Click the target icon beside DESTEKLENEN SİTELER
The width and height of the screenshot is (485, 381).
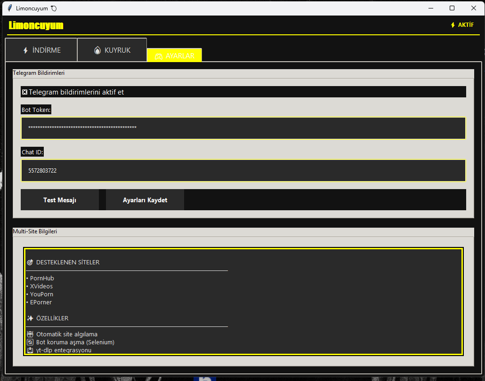[30, 262]
